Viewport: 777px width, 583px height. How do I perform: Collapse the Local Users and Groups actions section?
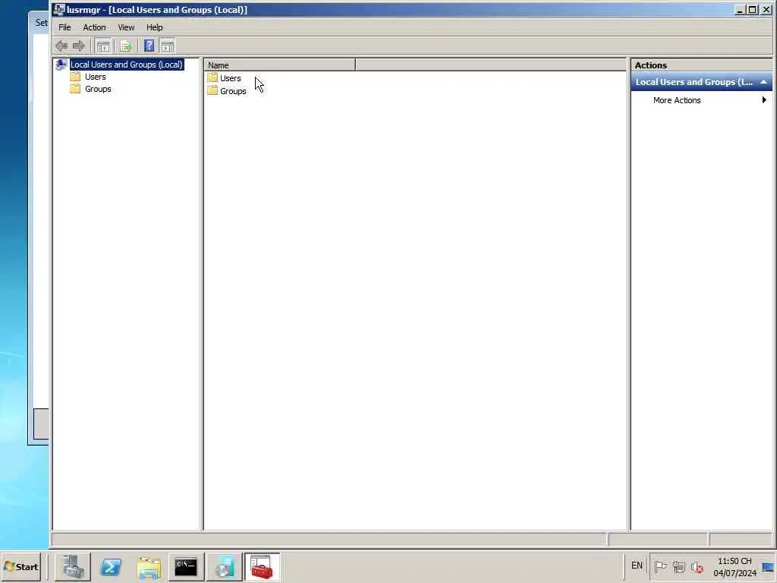coord(763,82)
